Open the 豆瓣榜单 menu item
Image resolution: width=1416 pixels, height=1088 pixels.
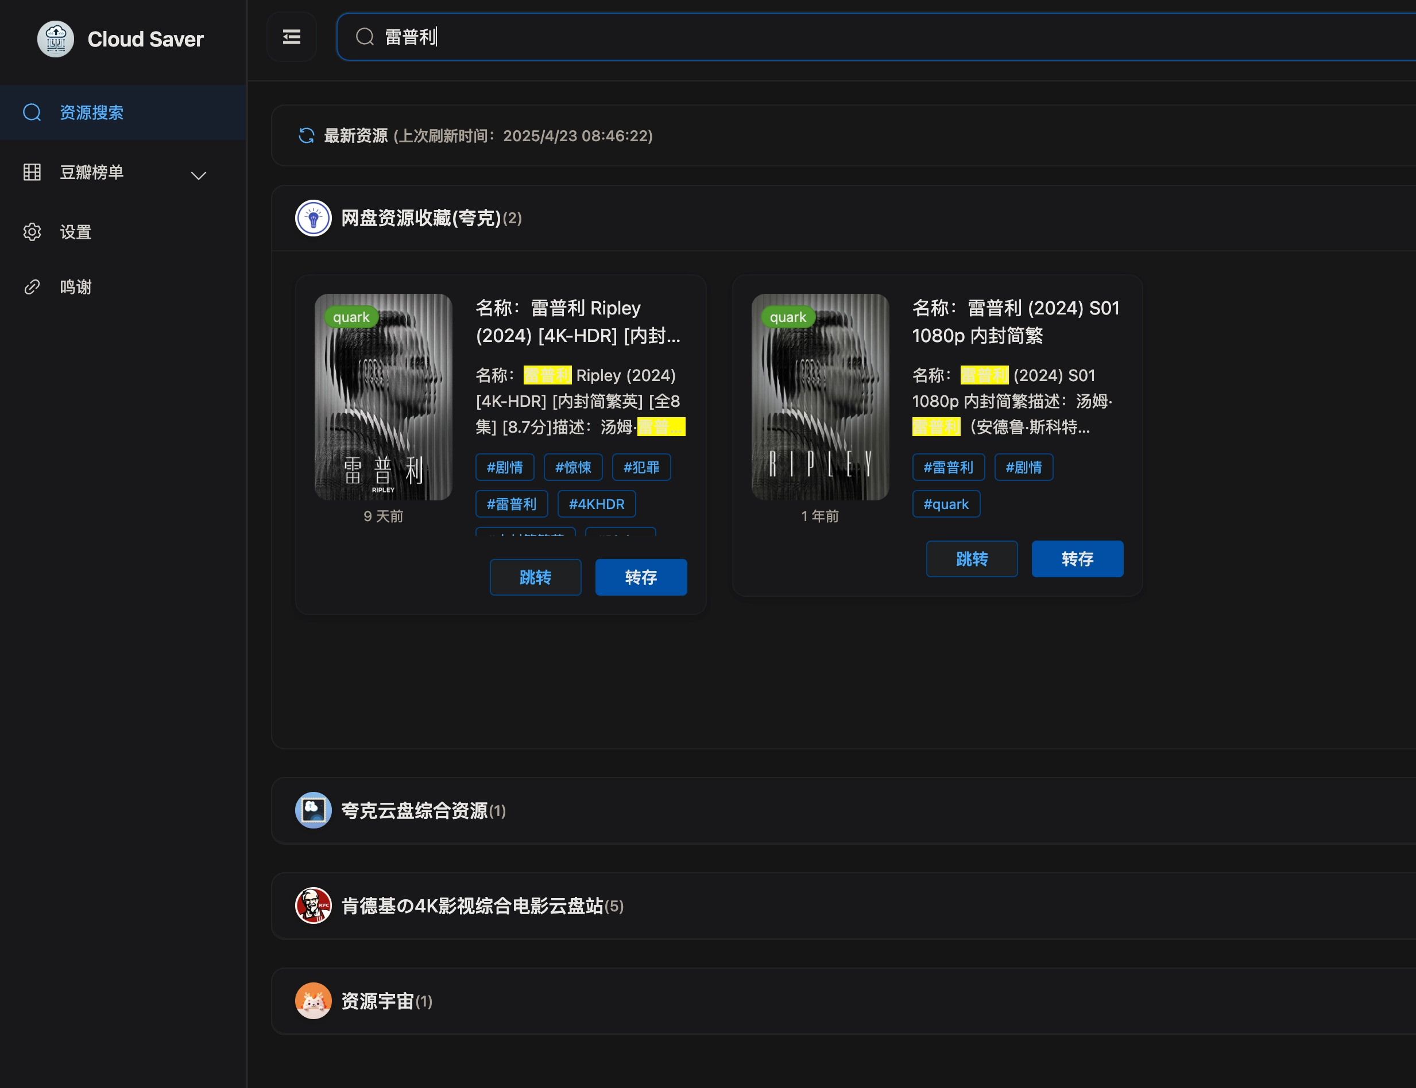pos(123,172)
